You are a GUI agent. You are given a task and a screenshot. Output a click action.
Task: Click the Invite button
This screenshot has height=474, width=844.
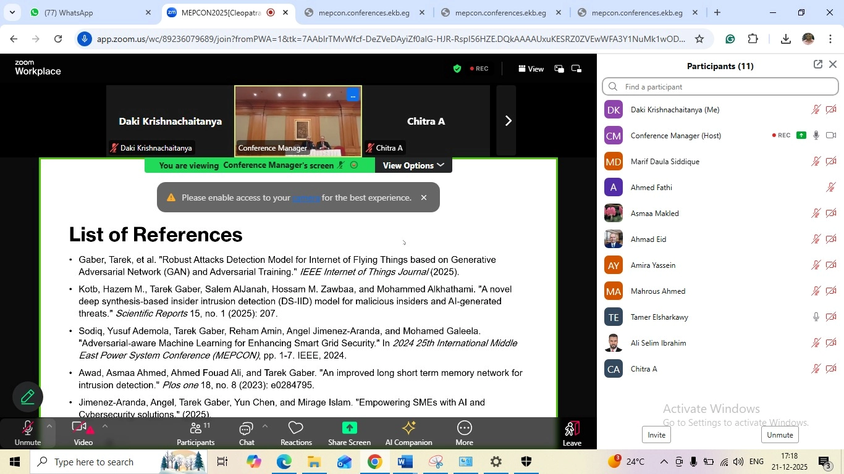pos(656,435)
